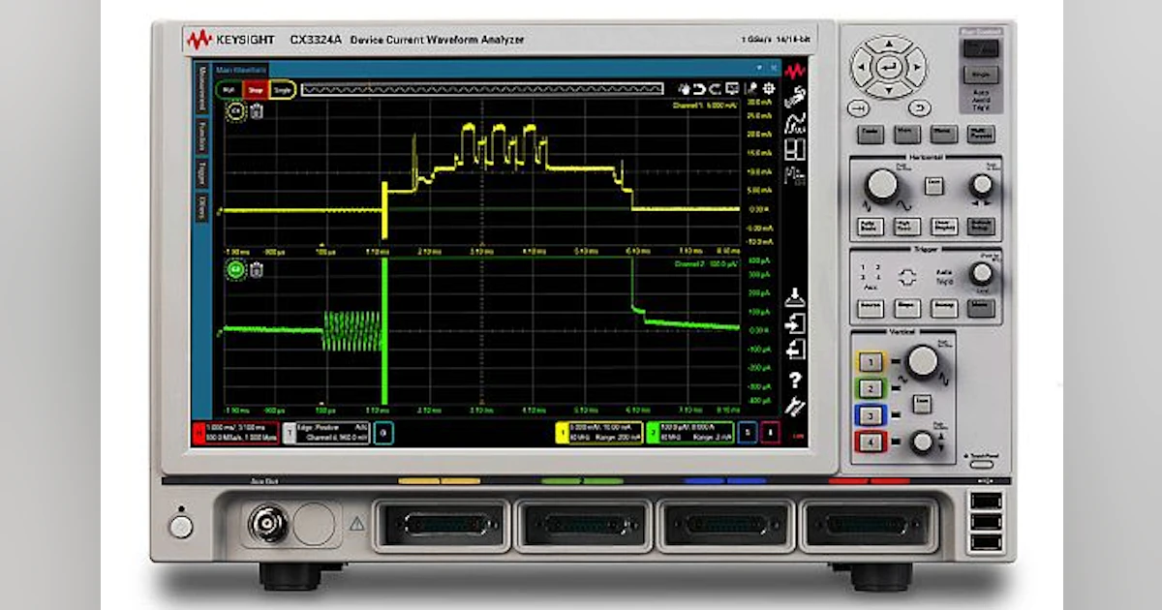
Task: Click the Horizontal scale knob
Action: [x=884, y=184]
